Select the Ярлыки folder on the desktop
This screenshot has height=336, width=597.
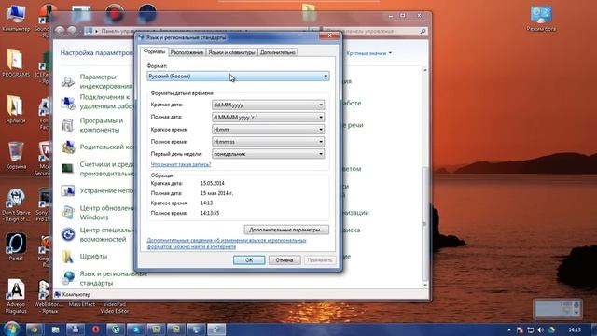[x=16, y=110]
